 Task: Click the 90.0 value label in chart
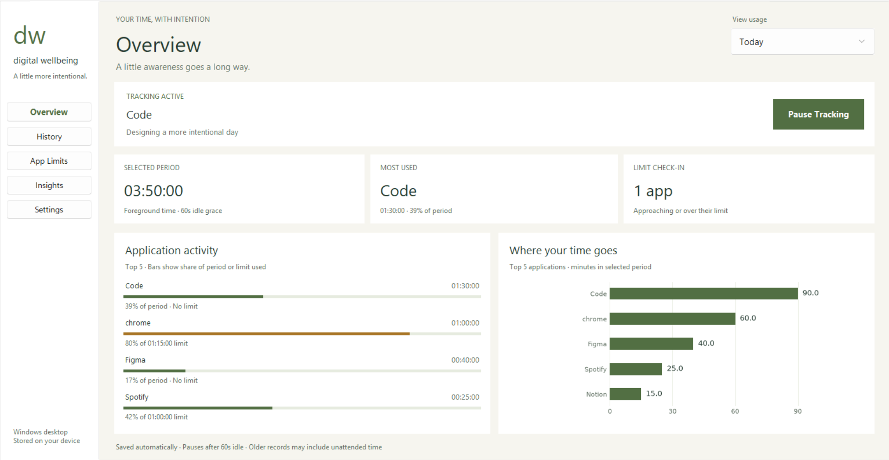click(x=811, y=293)
